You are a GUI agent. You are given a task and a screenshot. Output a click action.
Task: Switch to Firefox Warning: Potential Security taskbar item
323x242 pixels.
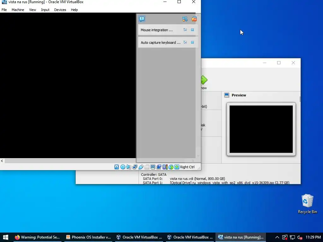37,237
